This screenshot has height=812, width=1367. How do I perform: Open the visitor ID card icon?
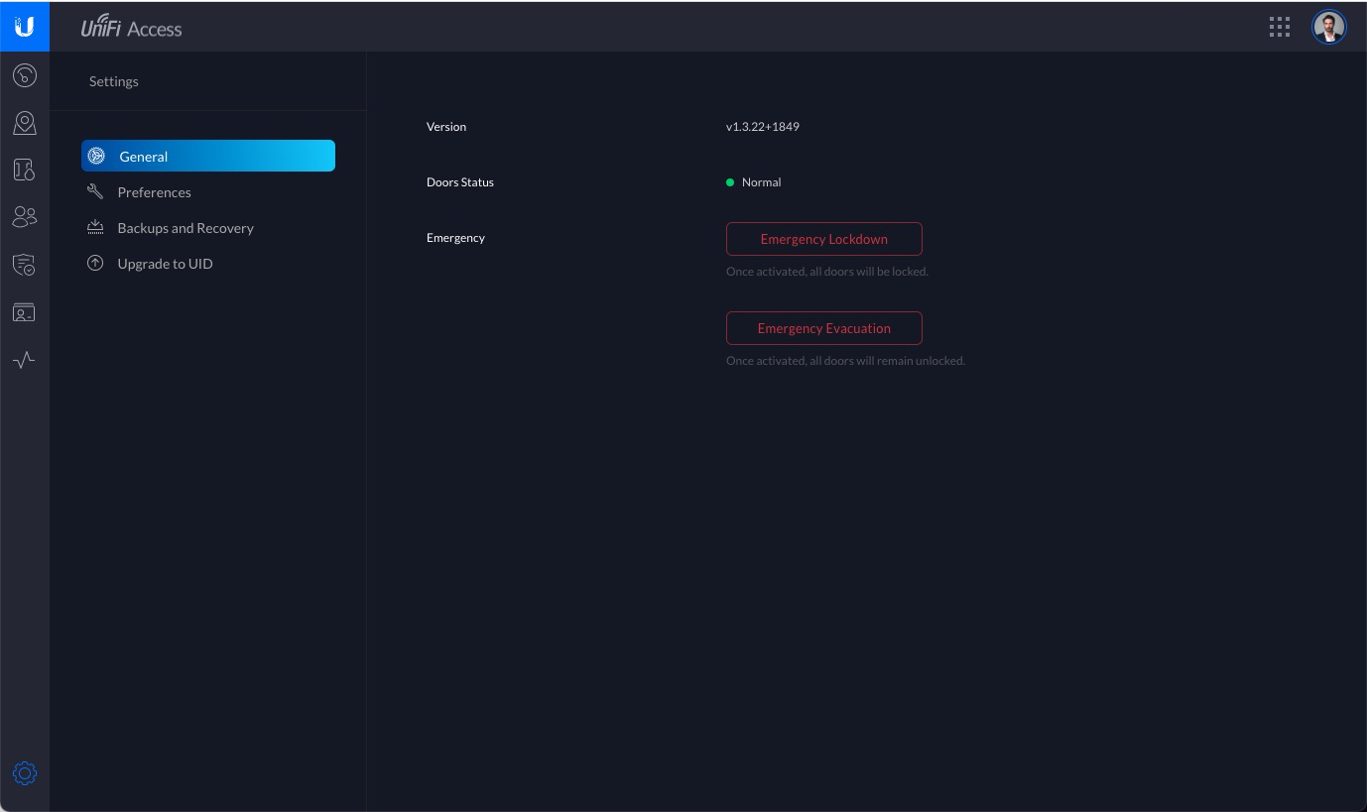(25, 312)
